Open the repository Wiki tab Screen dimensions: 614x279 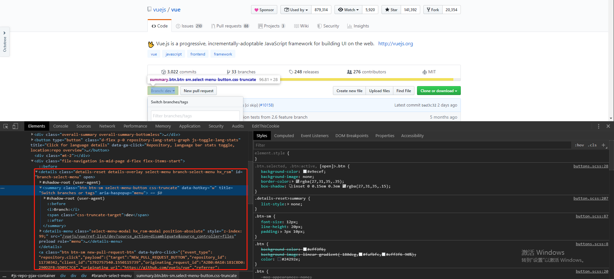[x=301, y=26]
